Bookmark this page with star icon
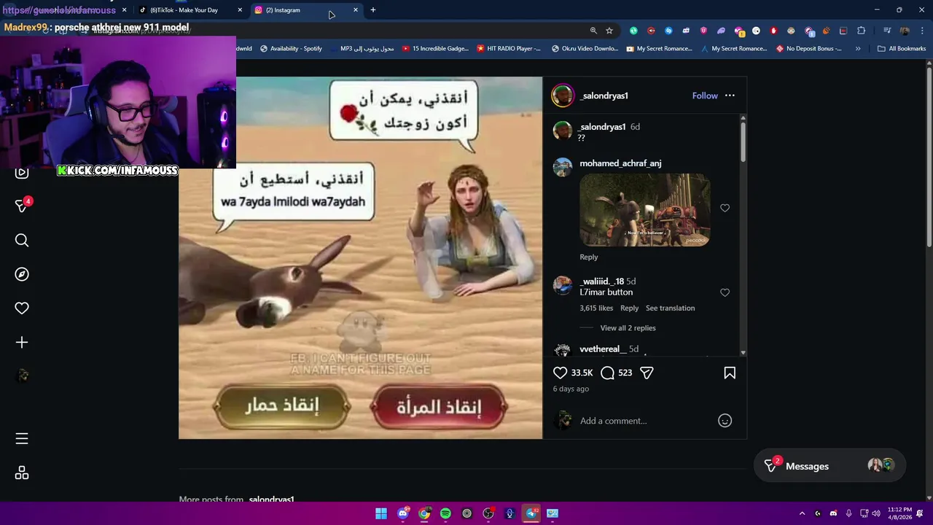This screenshot has height=525, width=933. point(609,31)
